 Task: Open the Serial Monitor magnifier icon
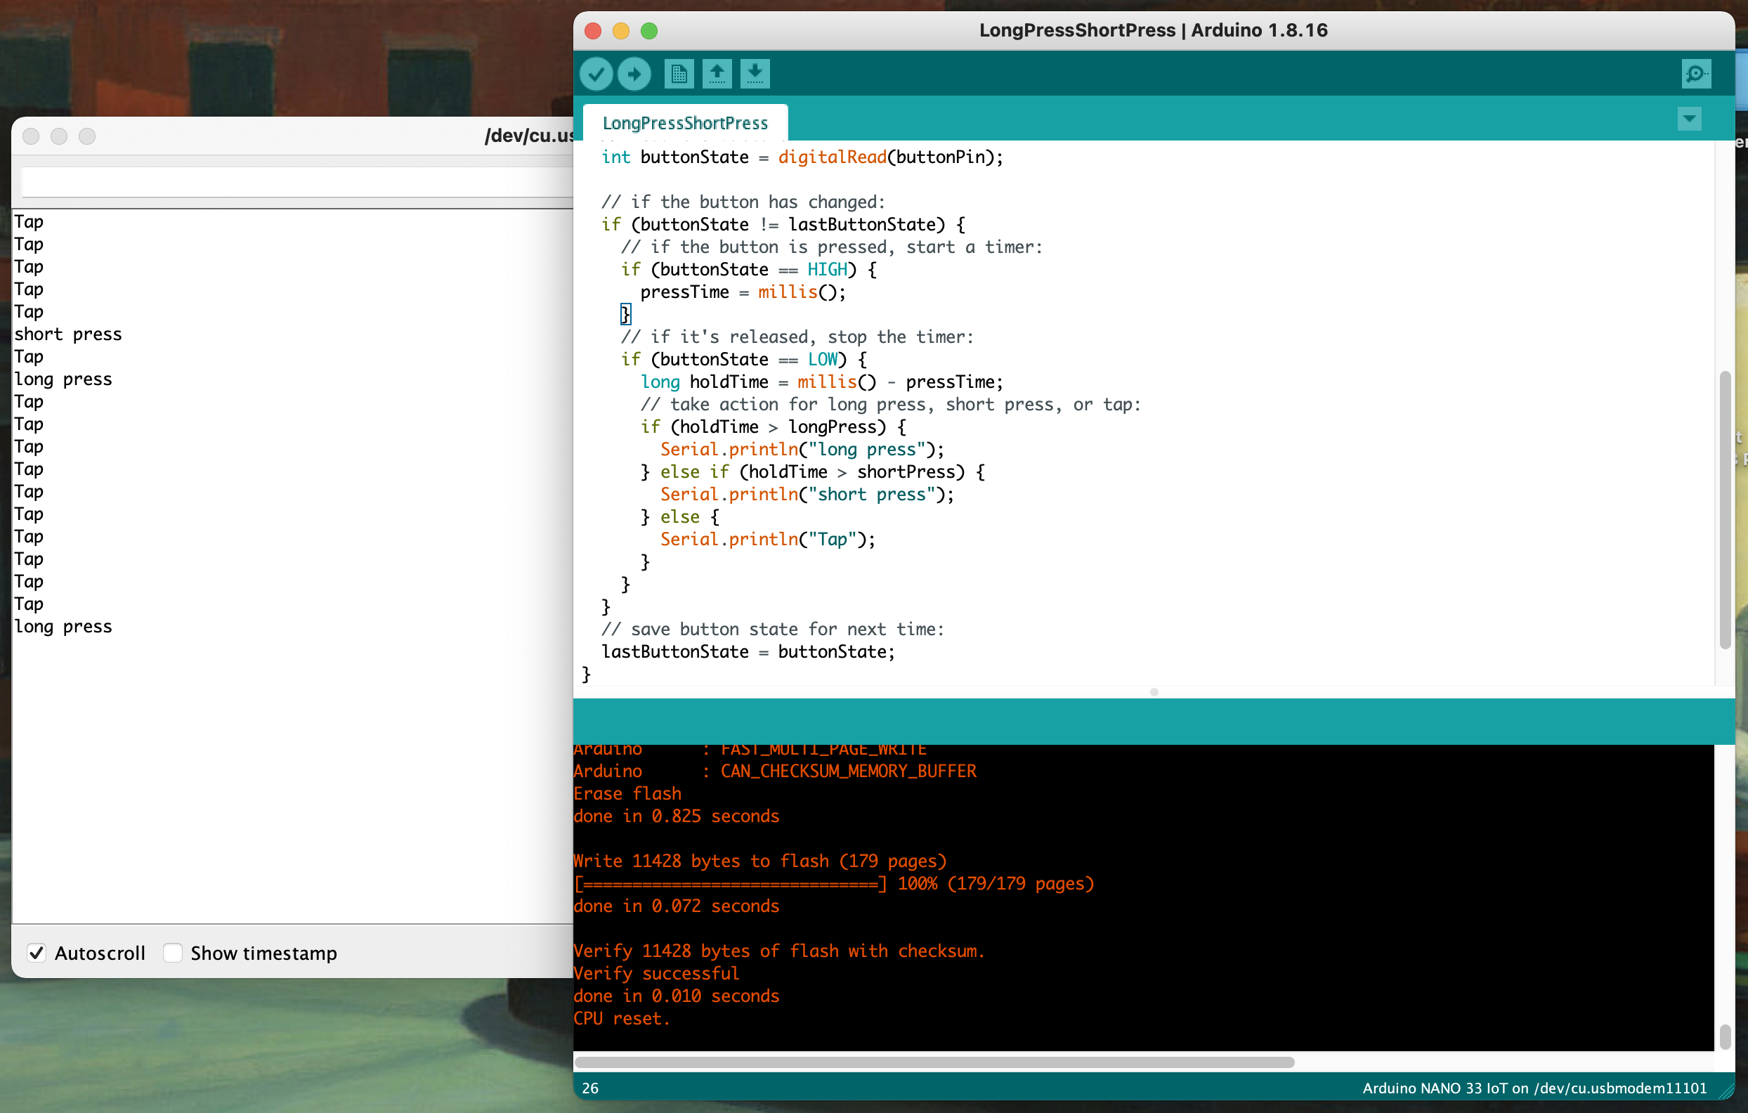tap(1696, 74)
